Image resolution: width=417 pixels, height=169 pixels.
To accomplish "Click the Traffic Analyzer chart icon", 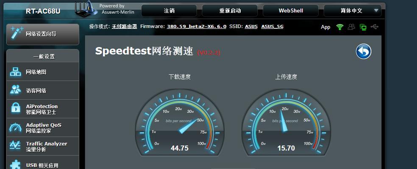I will (15, 145).
